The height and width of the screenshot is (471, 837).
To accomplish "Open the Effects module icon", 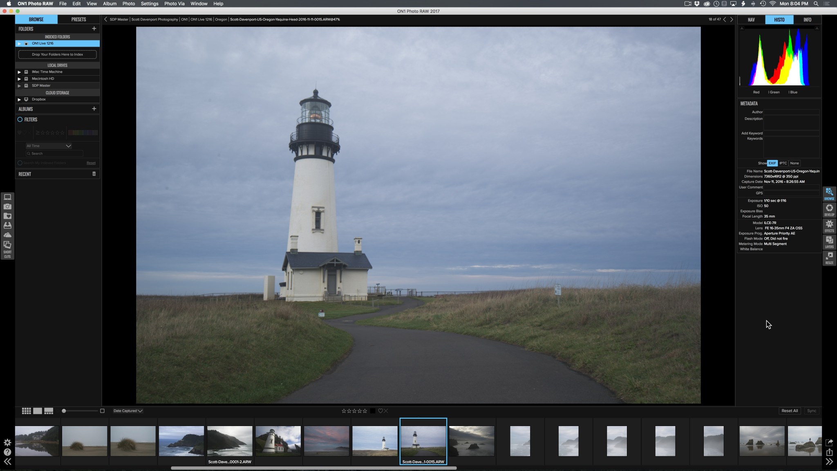I will click(x=829, y=226).
